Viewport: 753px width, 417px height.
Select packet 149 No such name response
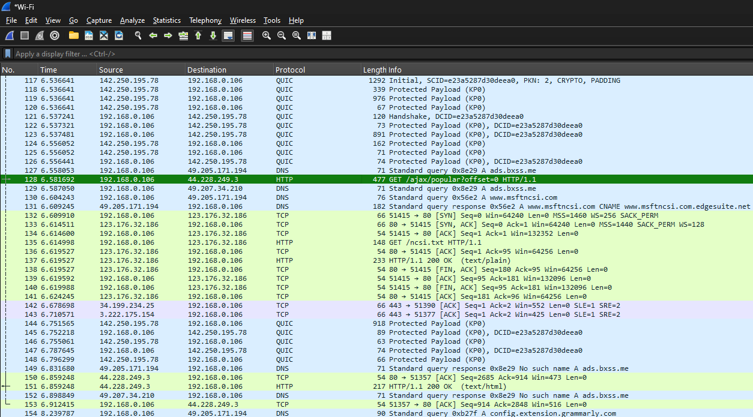376,368
